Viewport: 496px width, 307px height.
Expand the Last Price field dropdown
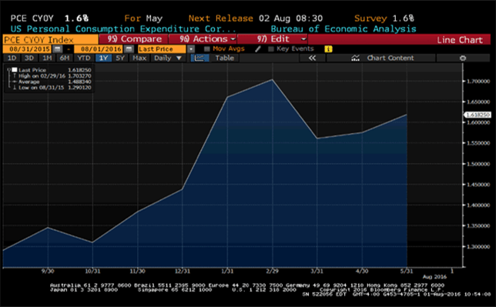(191, 49)
